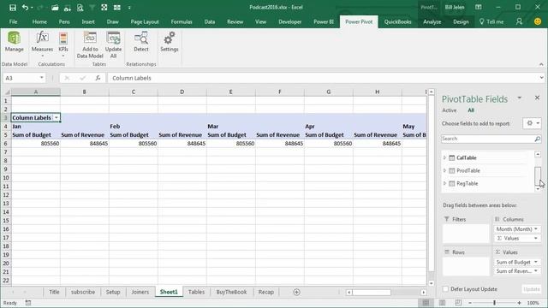Open PivotTable Fields pane options dropdown
548x308 pixels.
point(520,98)
